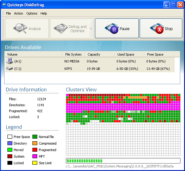Click the defrag progress bar

pos(123,161)
